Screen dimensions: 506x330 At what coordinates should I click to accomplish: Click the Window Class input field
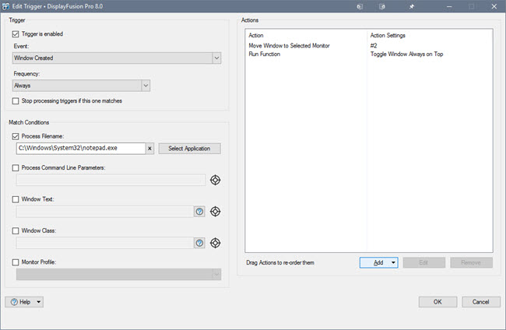[105, 243]
